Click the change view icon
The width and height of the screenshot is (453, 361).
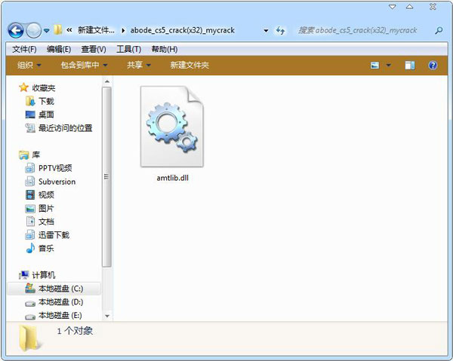(375, 66)
